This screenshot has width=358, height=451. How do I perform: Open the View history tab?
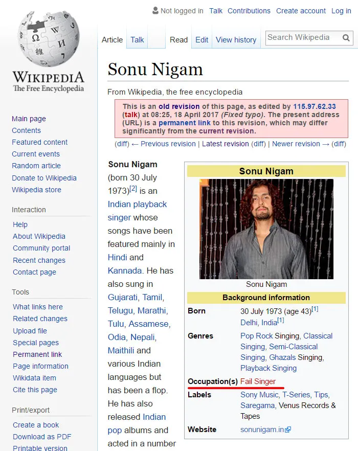[x=236, y=40]
